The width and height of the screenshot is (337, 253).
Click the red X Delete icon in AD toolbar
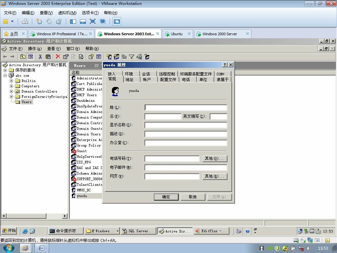(58, 56)
